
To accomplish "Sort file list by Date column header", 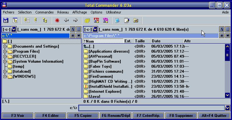I will [x=167, y=41].
